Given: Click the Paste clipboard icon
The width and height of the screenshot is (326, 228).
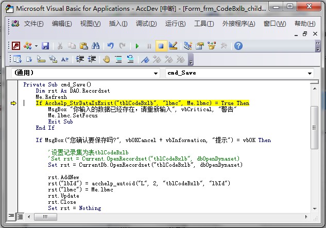Looking at the screenshot, I should tap(83, 46).
